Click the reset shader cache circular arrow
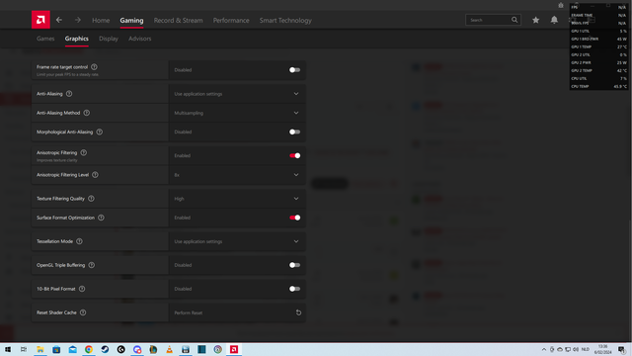This screenshot has height=356, width=632. click(298, 312)
